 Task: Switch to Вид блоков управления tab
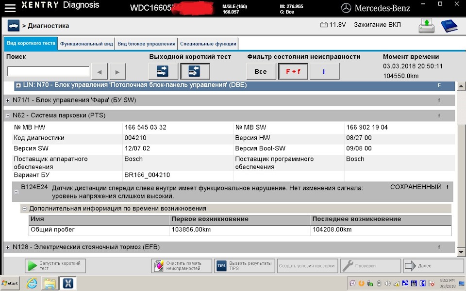coord(146,44)
